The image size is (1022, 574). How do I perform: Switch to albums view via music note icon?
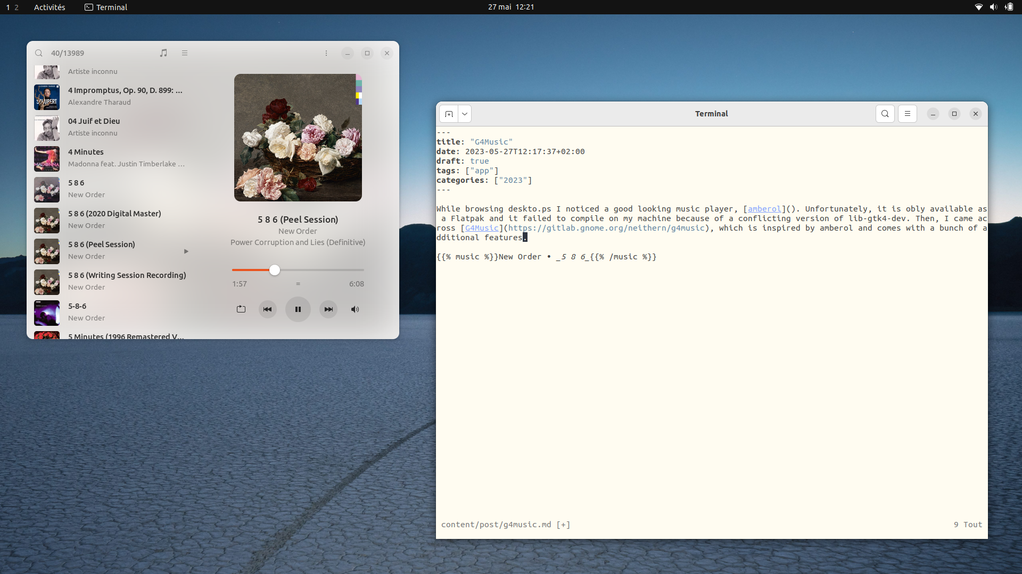[x=163, y=53]
